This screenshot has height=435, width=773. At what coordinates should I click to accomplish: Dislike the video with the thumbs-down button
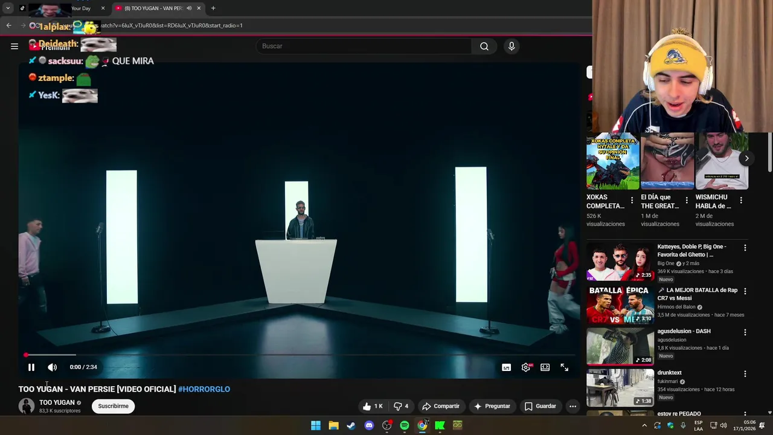(401, 406)
